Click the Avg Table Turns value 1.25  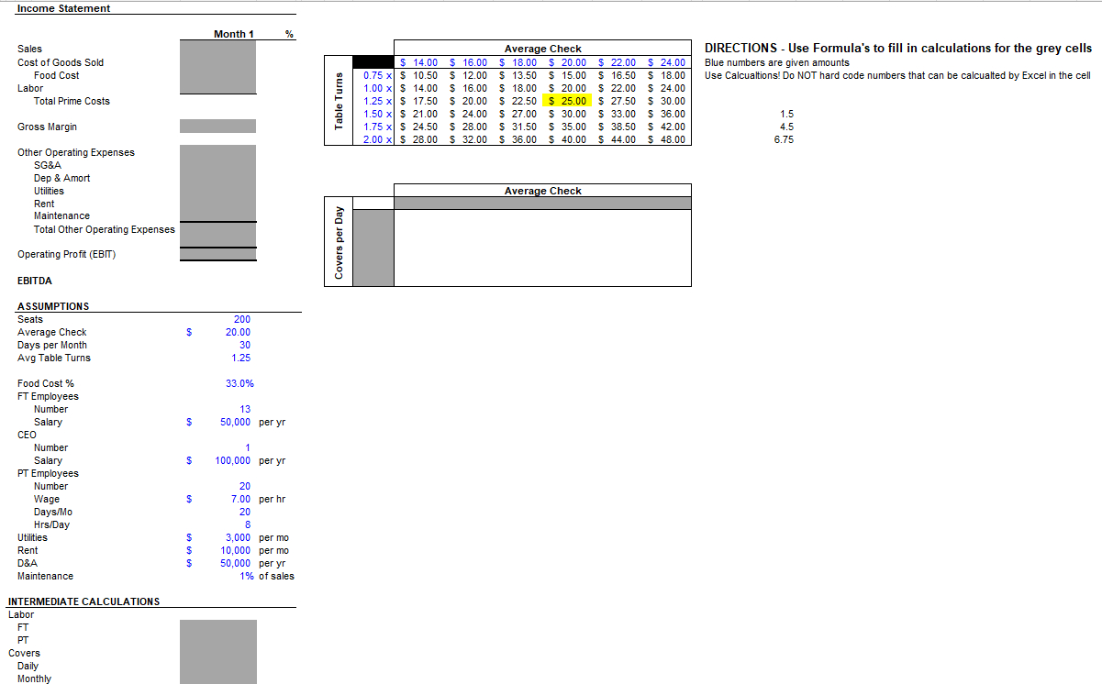[x=241, y=358]
